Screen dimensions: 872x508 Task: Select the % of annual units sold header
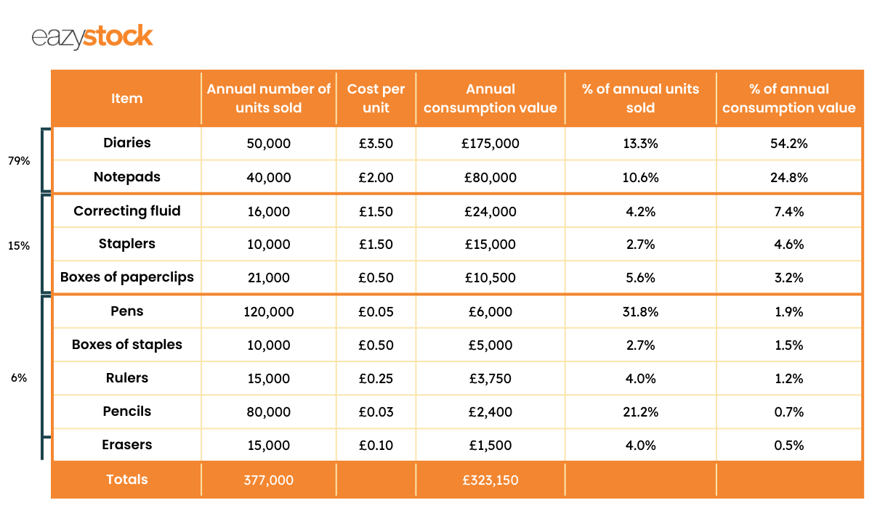(640, 98)
